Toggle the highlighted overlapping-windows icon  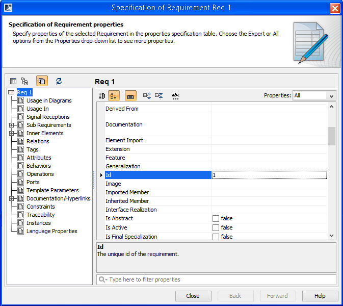[42, 81]
